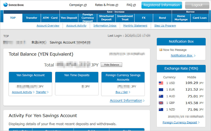Select the Home Mortgage tab
This screenshot has height=131, width=211.
[181, 18]
